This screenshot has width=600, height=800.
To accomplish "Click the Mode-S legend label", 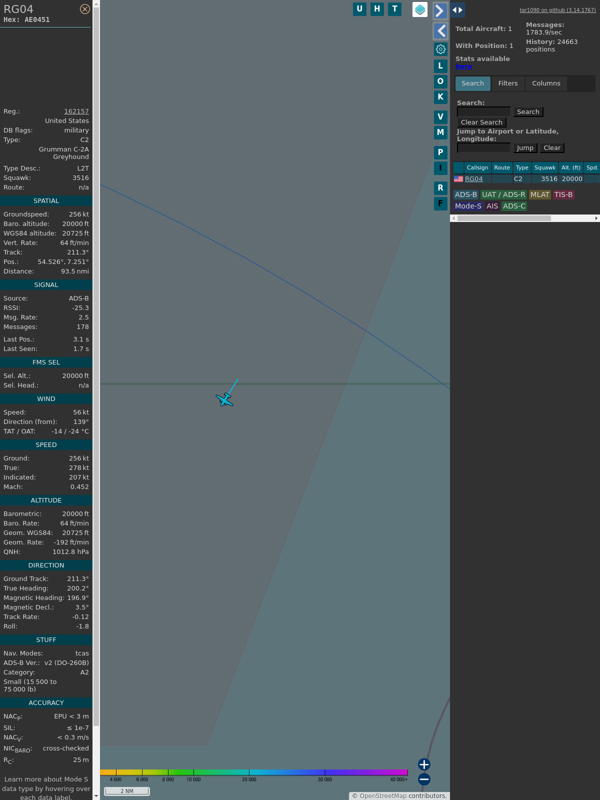I will (468, 206).
